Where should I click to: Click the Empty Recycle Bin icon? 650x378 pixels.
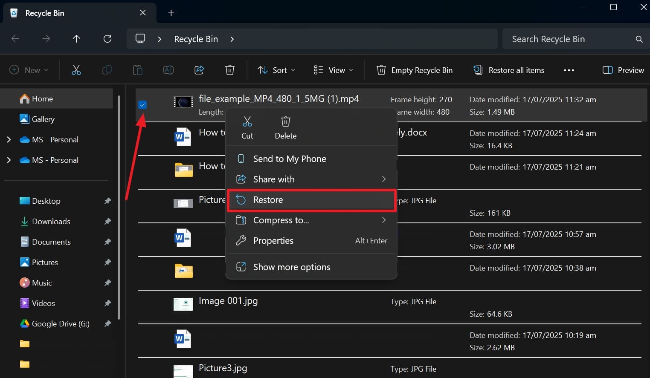pyautogui.click(x=381, y=70)
